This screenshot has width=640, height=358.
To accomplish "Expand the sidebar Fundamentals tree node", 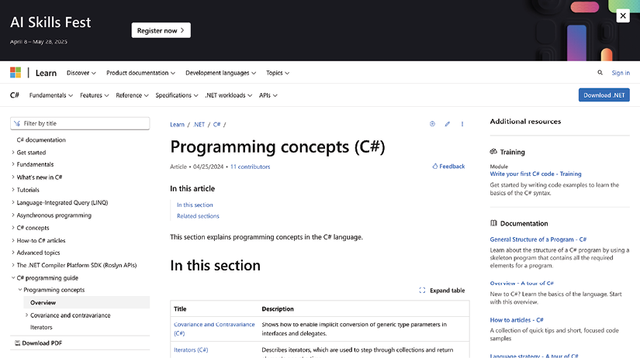I will [x=13, y=164].
